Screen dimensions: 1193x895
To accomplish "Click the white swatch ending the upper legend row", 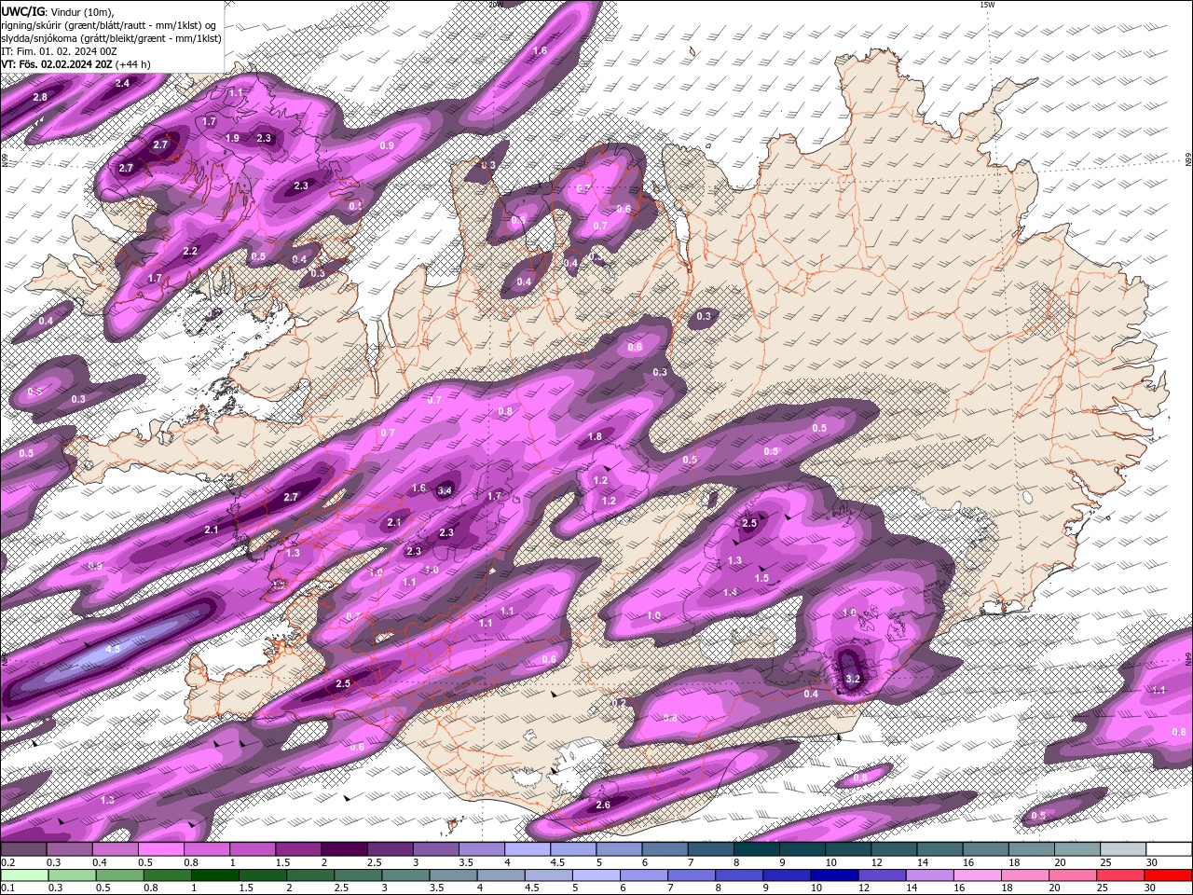I will pos(1169,849).
